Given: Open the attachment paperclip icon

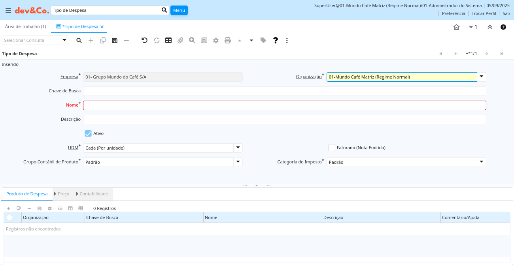Looking at the screenshot, I should (x=180, y=40).
